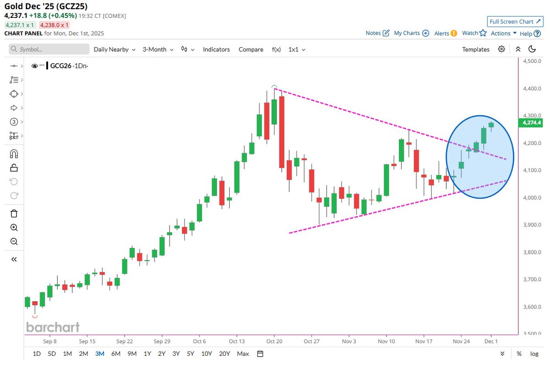Select the 1D time range

pos(38,354)
